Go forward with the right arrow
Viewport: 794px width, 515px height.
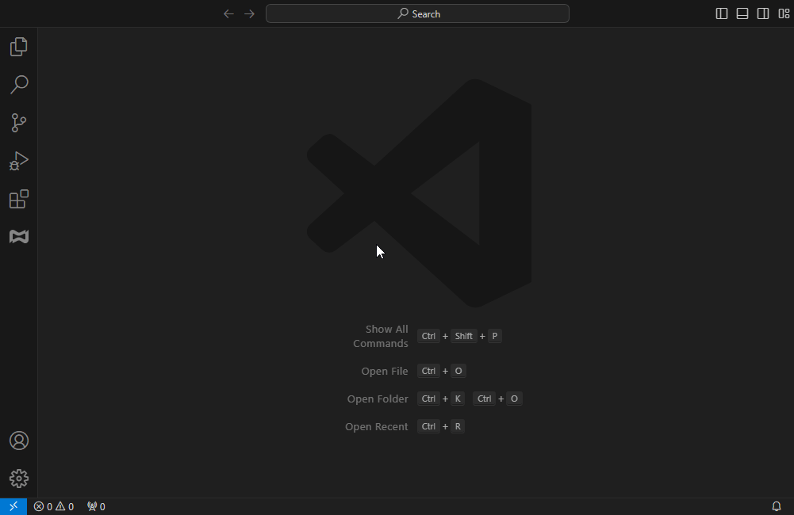tap(249, 13)
